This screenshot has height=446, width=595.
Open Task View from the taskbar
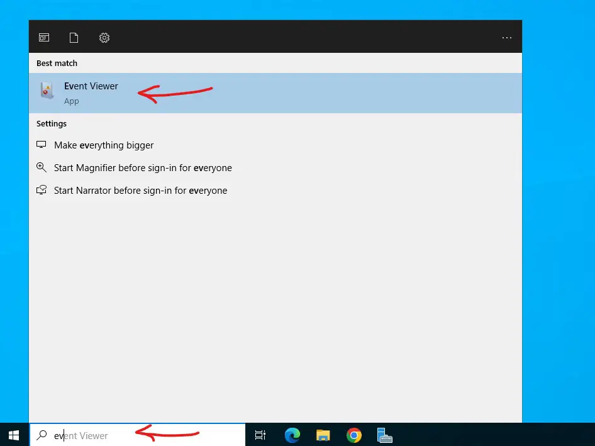[x=260, y=435]
